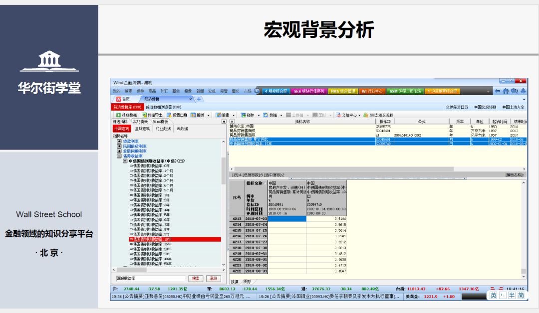Click the 数据导出 export button
This screenshot has height=313, width=539.
(x=152, y=115)
